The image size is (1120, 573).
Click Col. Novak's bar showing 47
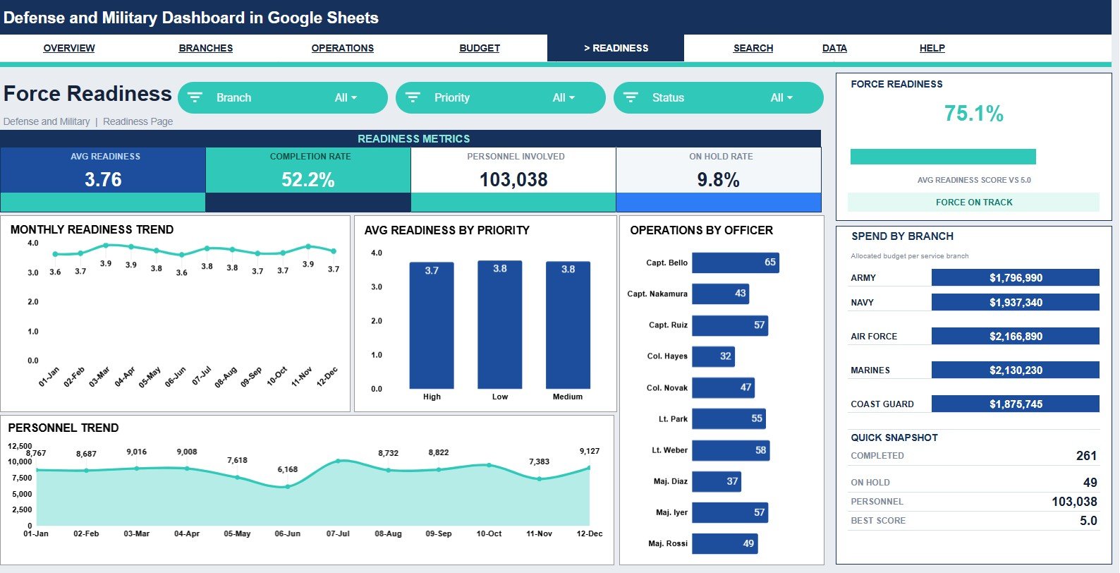click(x=724, y=387)
